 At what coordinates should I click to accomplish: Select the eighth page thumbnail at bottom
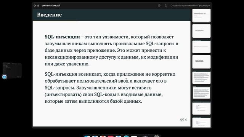click(201, 122)
